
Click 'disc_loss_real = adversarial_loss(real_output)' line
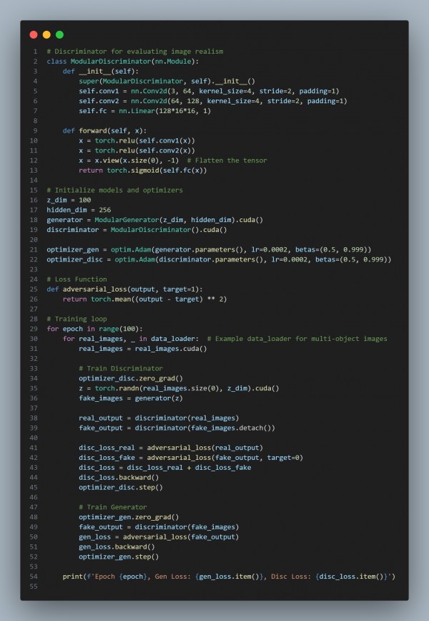pyautogui.click(x=171, y=448)
